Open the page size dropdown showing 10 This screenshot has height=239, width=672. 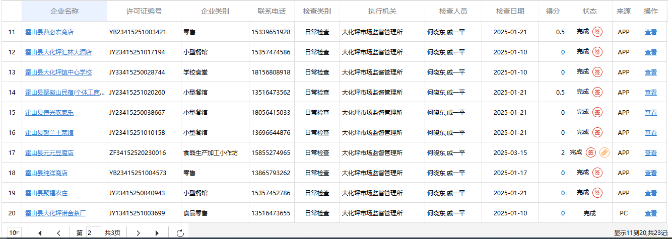pos(15,232)
